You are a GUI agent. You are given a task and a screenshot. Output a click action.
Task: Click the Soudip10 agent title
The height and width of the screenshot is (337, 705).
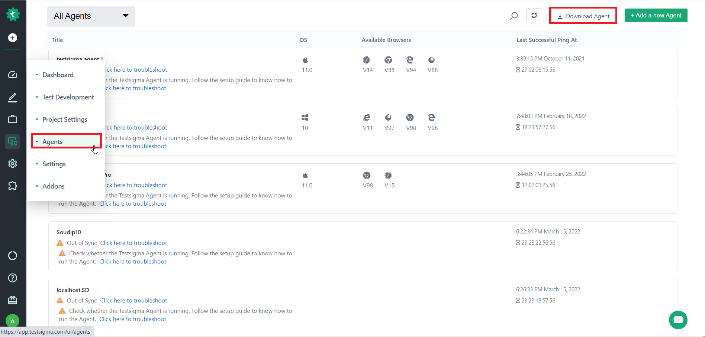69,232
